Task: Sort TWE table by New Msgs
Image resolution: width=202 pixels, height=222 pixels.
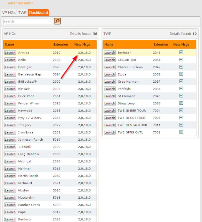Action: tap(181, 44)
